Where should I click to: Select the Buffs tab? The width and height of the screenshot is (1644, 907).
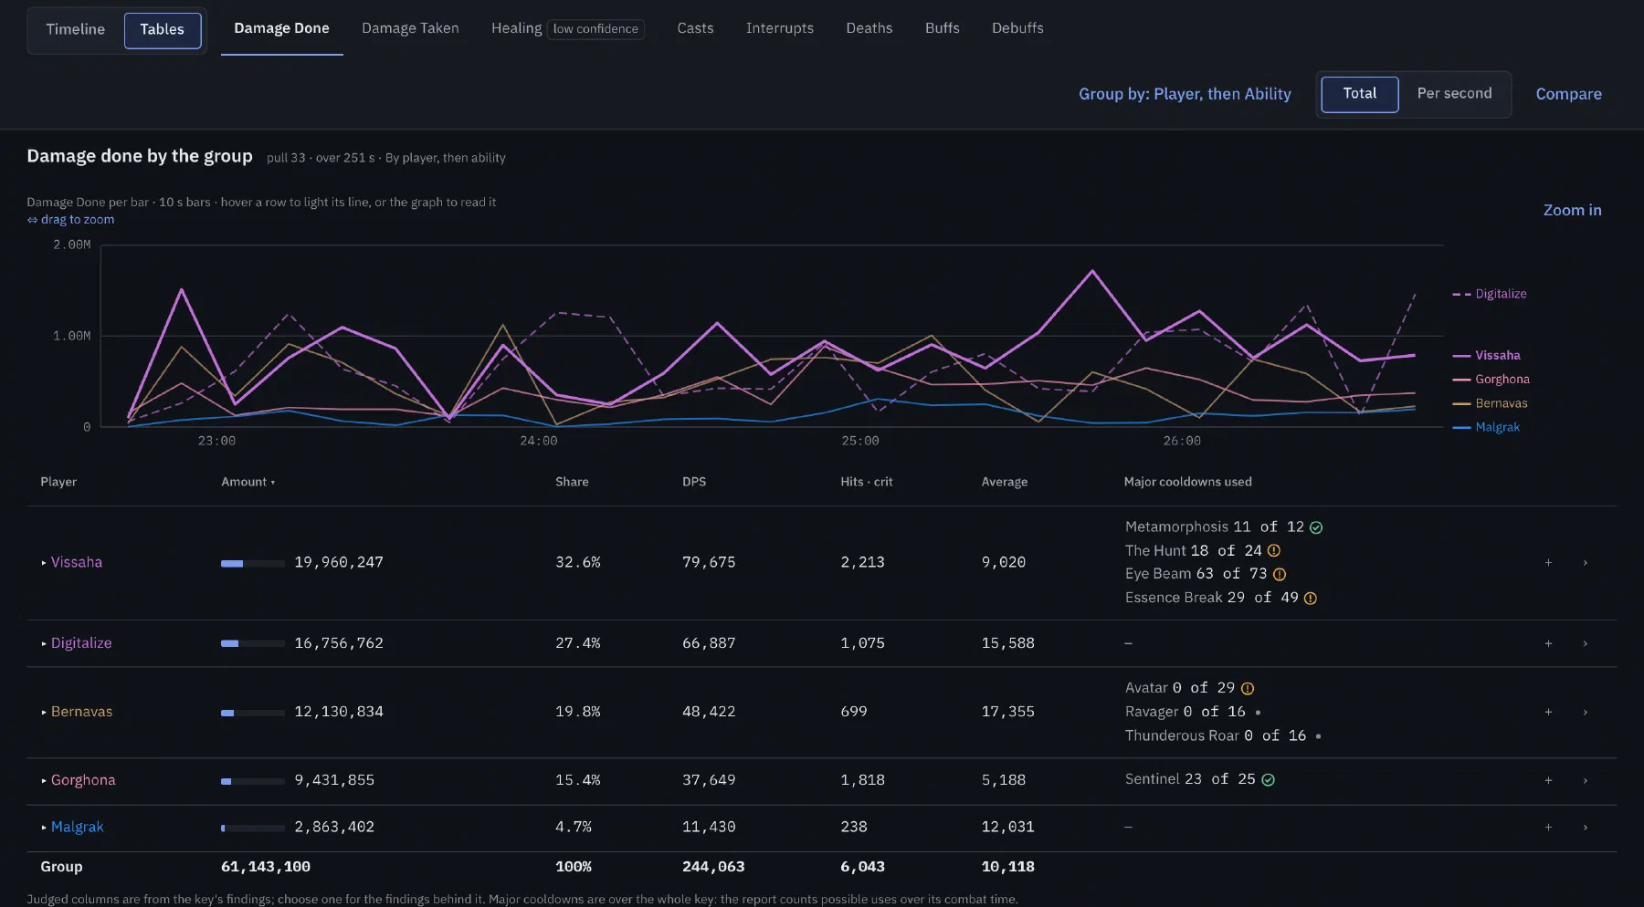(942, 28)
